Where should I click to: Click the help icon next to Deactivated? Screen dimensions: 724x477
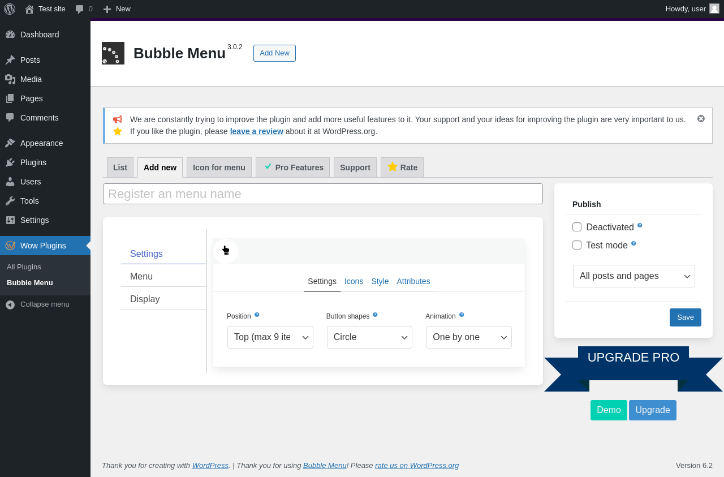click(640, 225)
